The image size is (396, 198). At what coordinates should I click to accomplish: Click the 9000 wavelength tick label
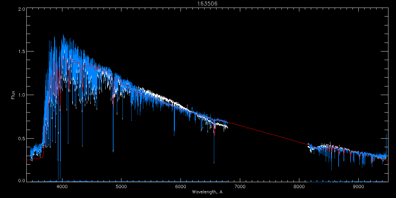[358, 186]
